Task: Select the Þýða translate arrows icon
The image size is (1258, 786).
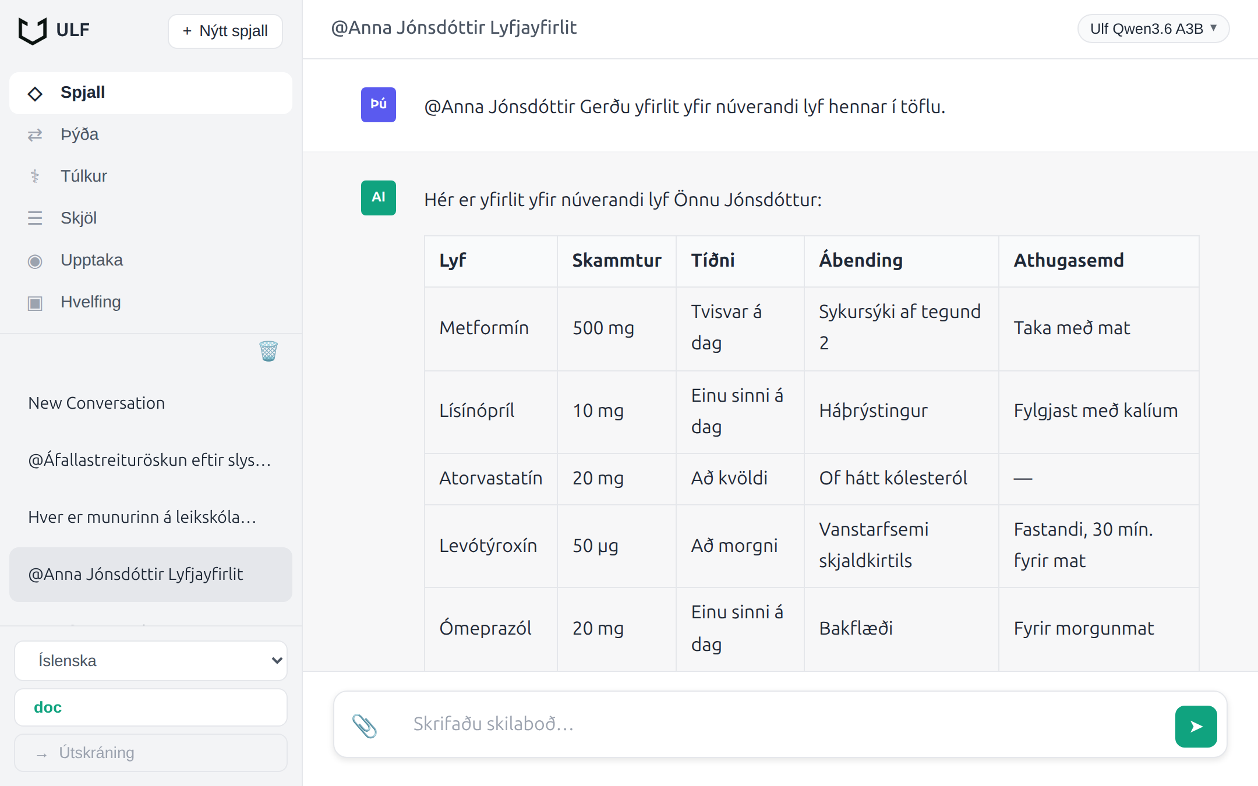Action: [x=35, y=135]
